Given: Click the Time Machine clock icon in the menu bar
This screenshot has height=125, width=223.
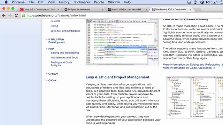Looking at the screenshot, I should (222, 2).
